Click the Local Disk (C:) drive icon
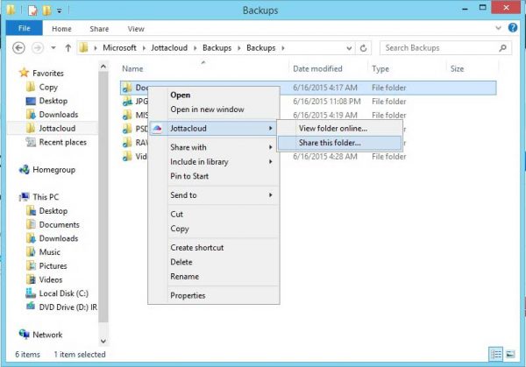Image resolution: width=526 pixels, height=367 pixels. point(31,293)
